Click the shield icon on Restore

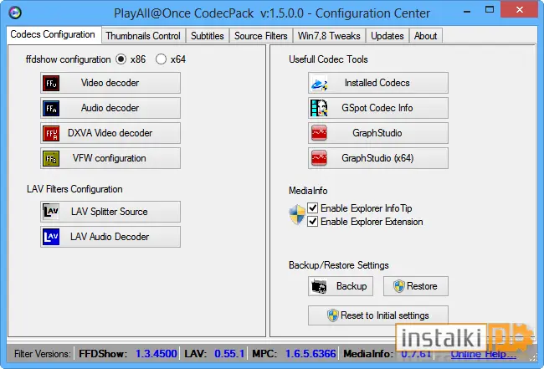pyautogui.click(x=399, y=286)
